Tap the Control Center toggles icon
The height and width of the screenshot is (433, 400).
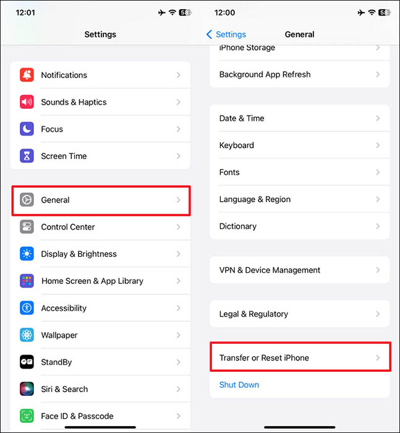pyautogui.click(x=27, y=227)
